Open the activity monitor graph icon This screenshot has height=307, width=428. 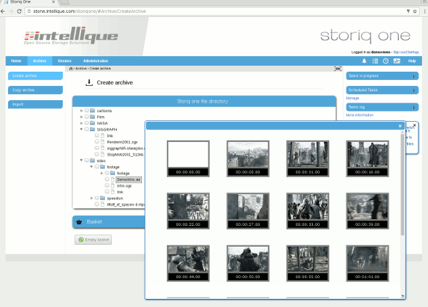point(397,61)
